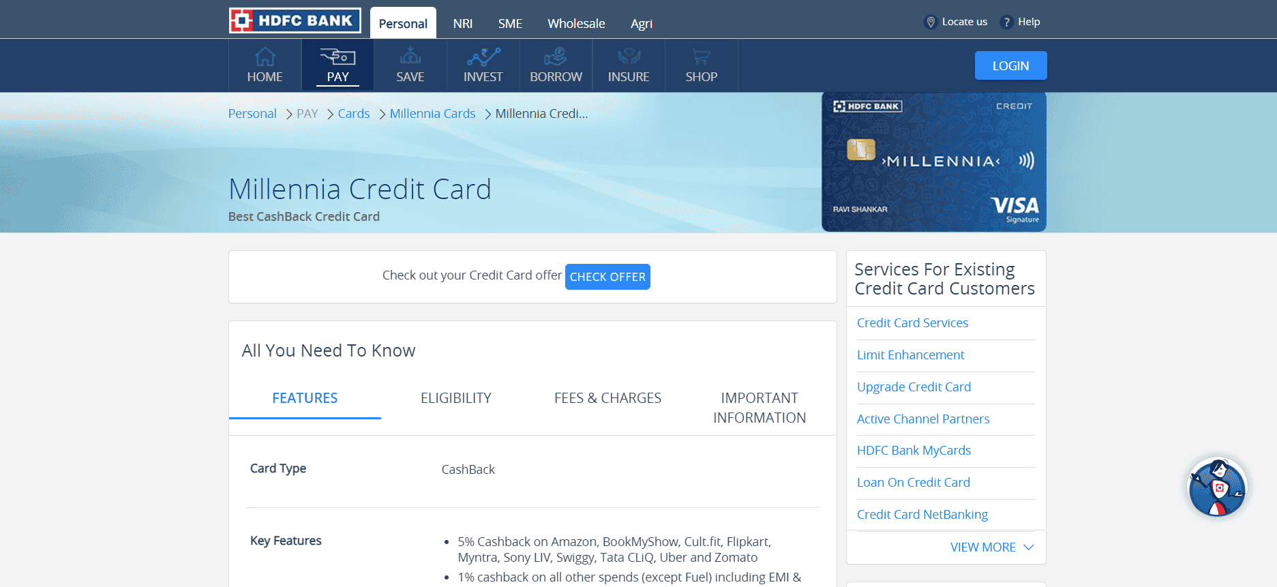The width and height of the screenshot is (1277, 587).
Task: Open the Limit Enhancement link
Action: coord(910,355)
